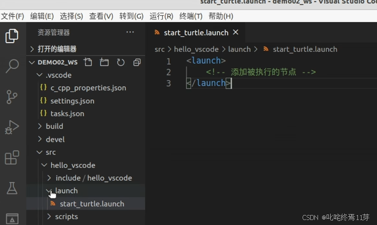
Task: Click the 资源管理器 panel title
Action: tap(54, 33)
